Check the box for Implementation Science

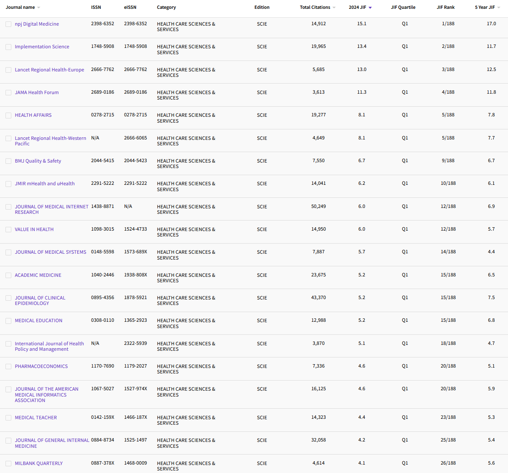[8, 47]
